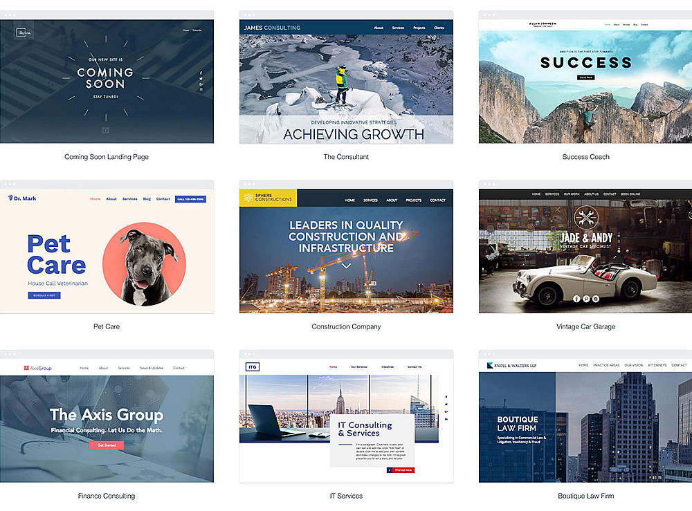
Task: Click the call phone number button in Dr. Mark header
Action: click(x=190, y=199)
